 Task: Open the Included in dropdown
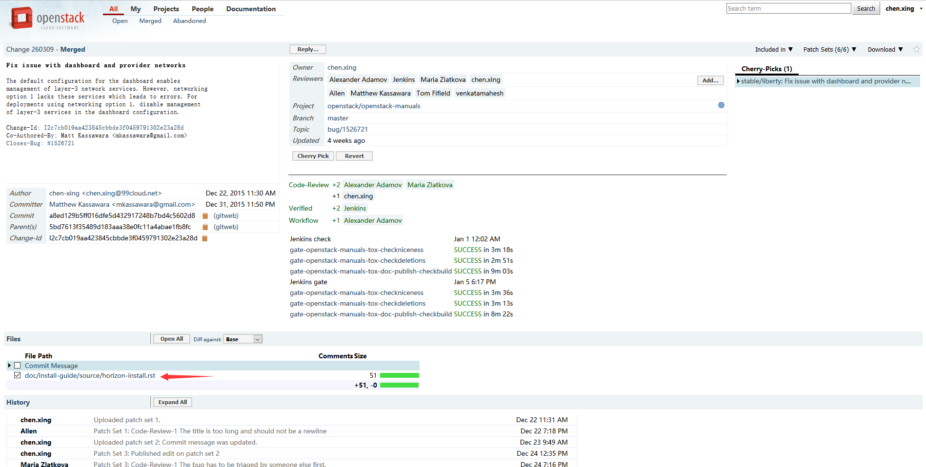774,49
